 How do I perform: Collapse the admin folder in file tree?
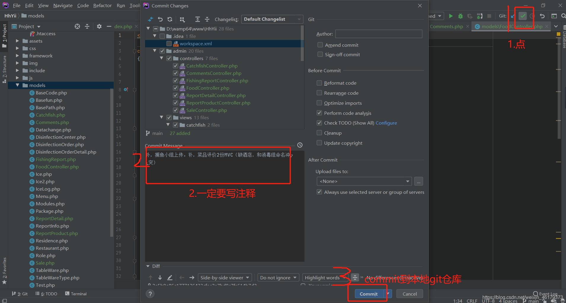[155, 51]
